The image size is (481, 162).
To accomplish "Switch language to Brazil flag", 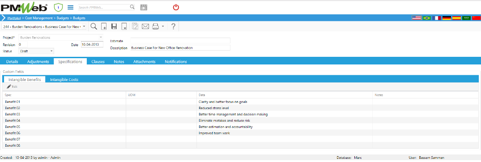I will (426, 18).
